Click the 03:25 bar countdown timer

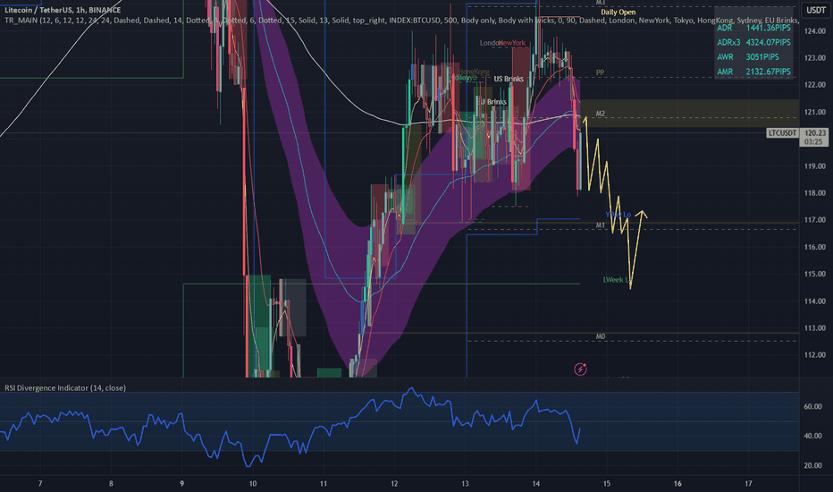click(813, 141)
